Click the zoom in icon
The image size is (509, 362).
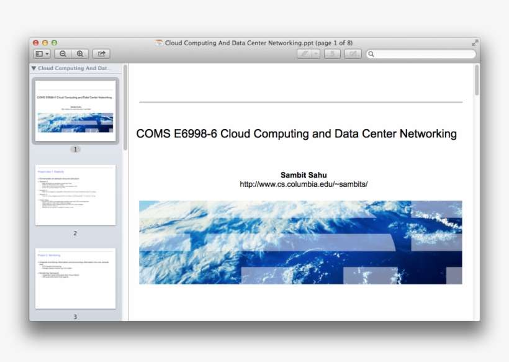click(x=79, y=53)
